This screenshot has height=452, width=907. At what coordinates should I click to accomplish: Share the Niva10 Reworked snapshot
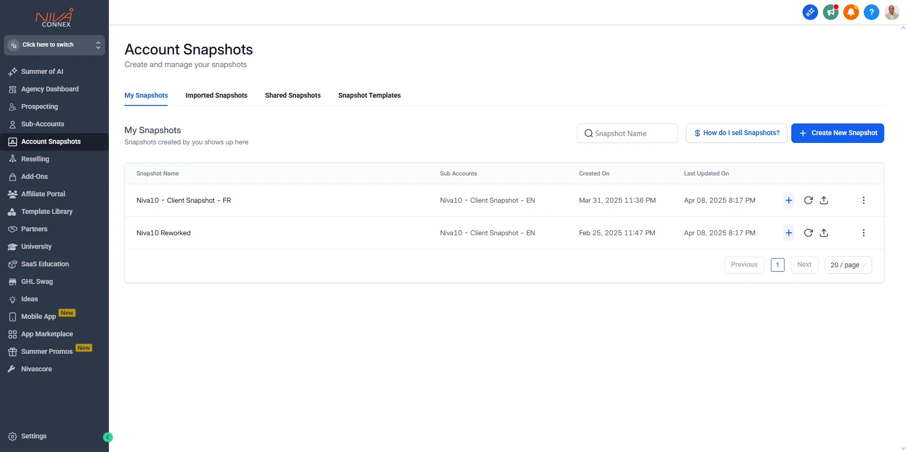click(824, 233)
